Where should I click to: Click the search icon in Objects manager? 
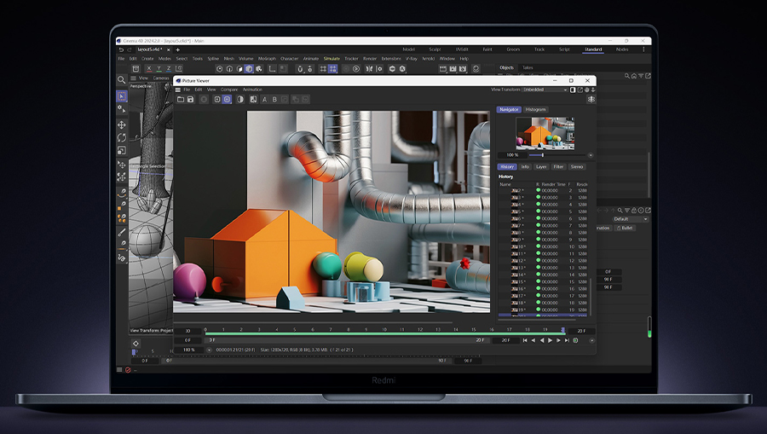tap(627, 76)
